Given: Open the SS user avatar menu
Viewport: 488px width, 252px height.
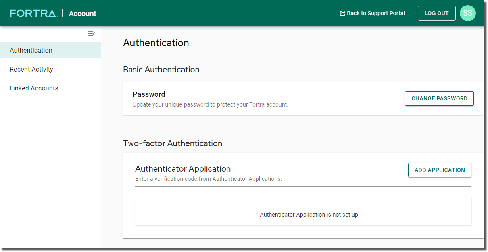Looking at the screenshot, I should (467, 13).
